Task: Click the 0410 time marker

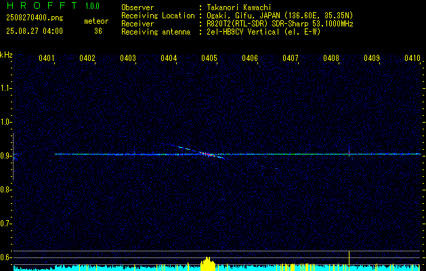Action: [x=412, y=58]
